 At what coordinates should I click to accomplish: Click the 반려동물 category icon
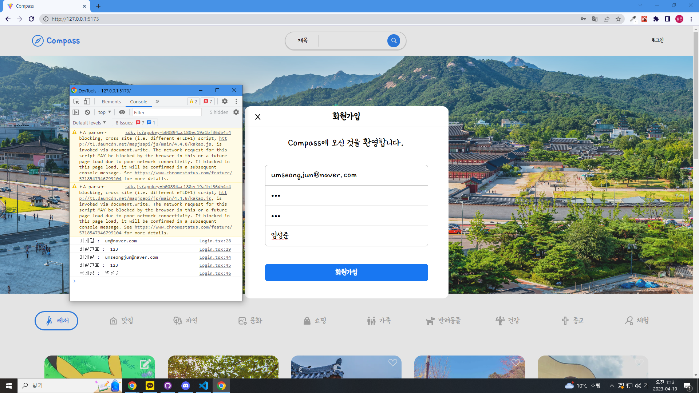tap(430, 321)
